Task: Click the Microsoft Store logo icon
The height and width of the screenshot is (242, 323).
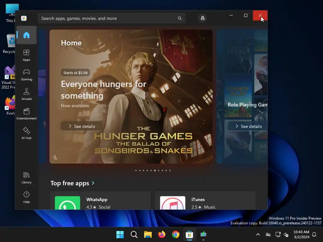Action: (x=24, y=18)
